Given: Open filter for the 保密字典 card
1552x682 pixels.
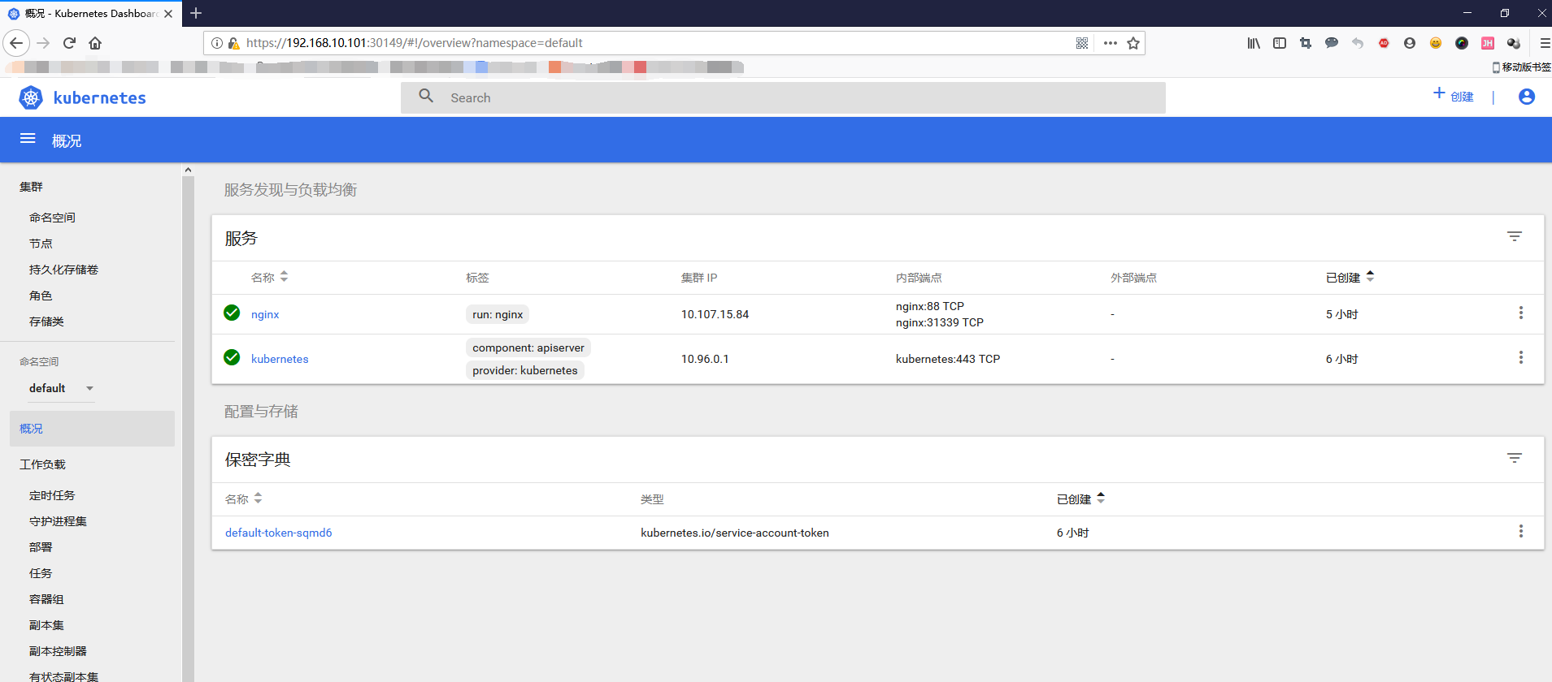Looking at the screenshot, I should pos(1515,458).
